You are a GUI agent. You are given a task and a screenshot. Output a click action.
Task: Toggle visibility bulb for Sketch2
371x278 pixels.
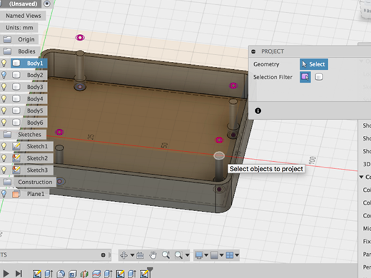coord(4,158)
